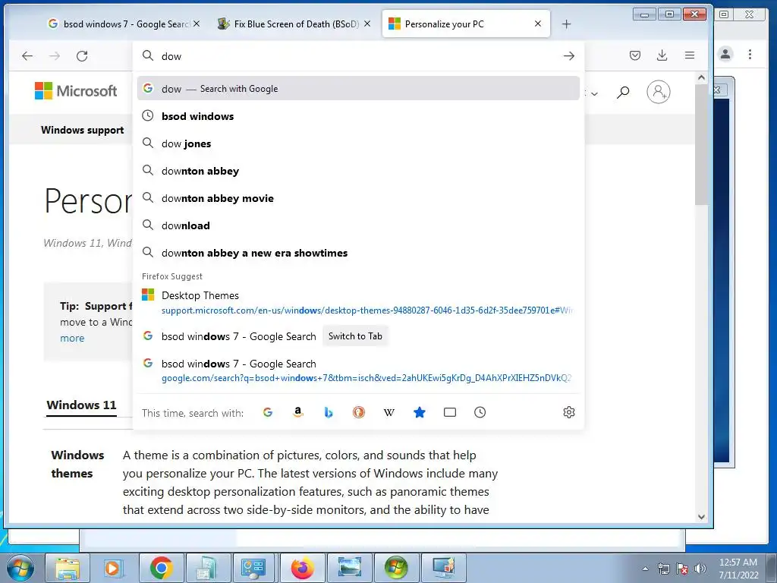Choose 'dow — Search with Google' suggestion
The width and height of the screenshot is (777, 583).
coord(358,88)
